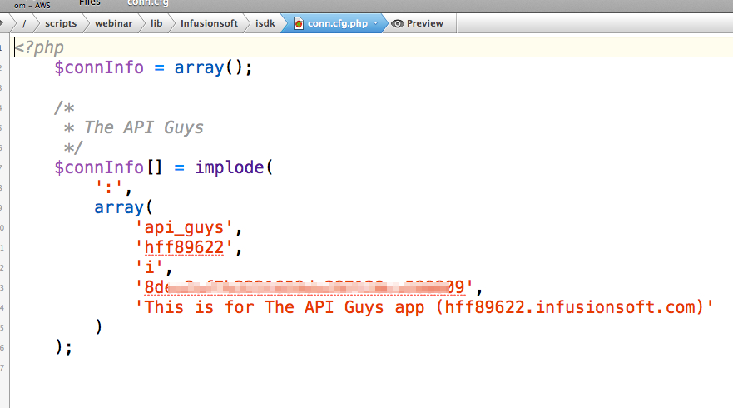Switch to the Preview view
The width and height of the screenshot is (733, 408).
point(424,23)
